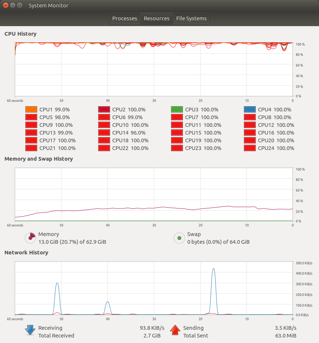319x343 pixels.
Task: Click the CPU24 color swatch
Action: (x=250, y=148)
